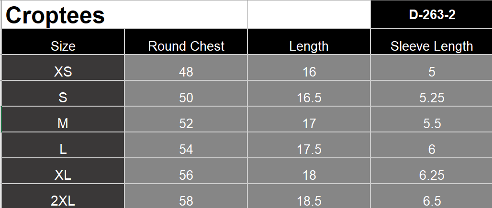
Task: Click the Round Chest value 58
Action: tap(186, 200)
